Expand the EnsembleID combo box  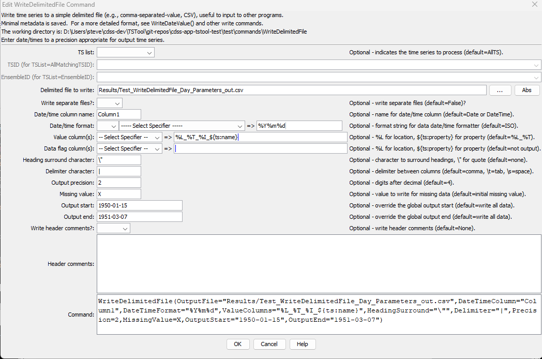click(319, 77)
